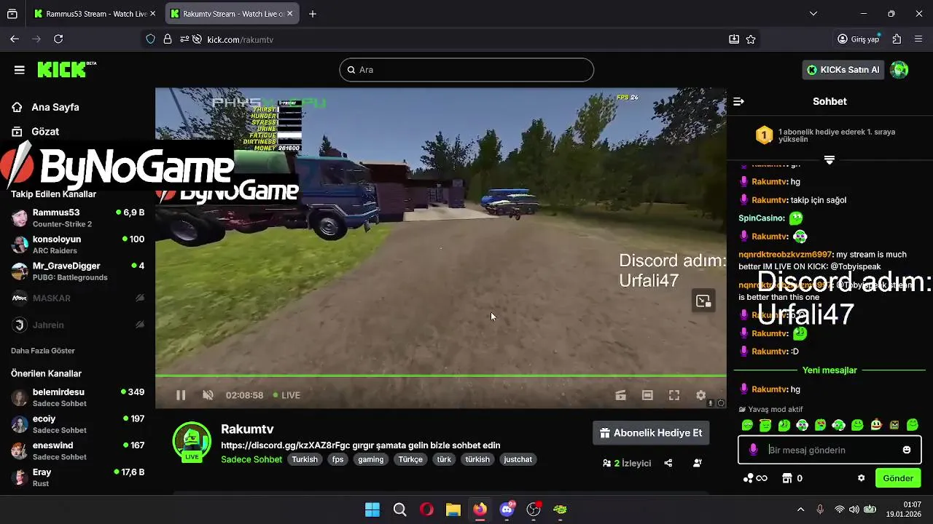933x524 pixels.
Task: Click KICKs Satın Al button
Action: [843, 70]
